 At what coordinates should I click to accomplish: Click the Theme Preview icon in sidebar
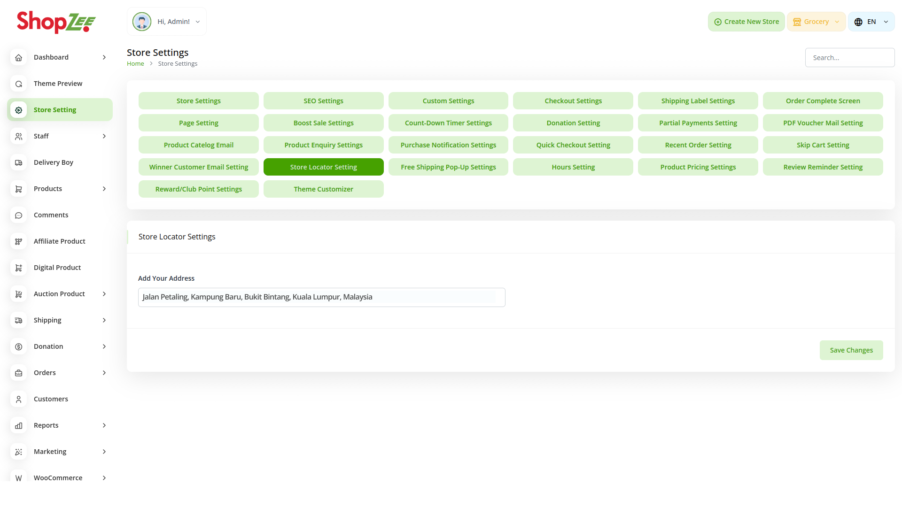18,84
